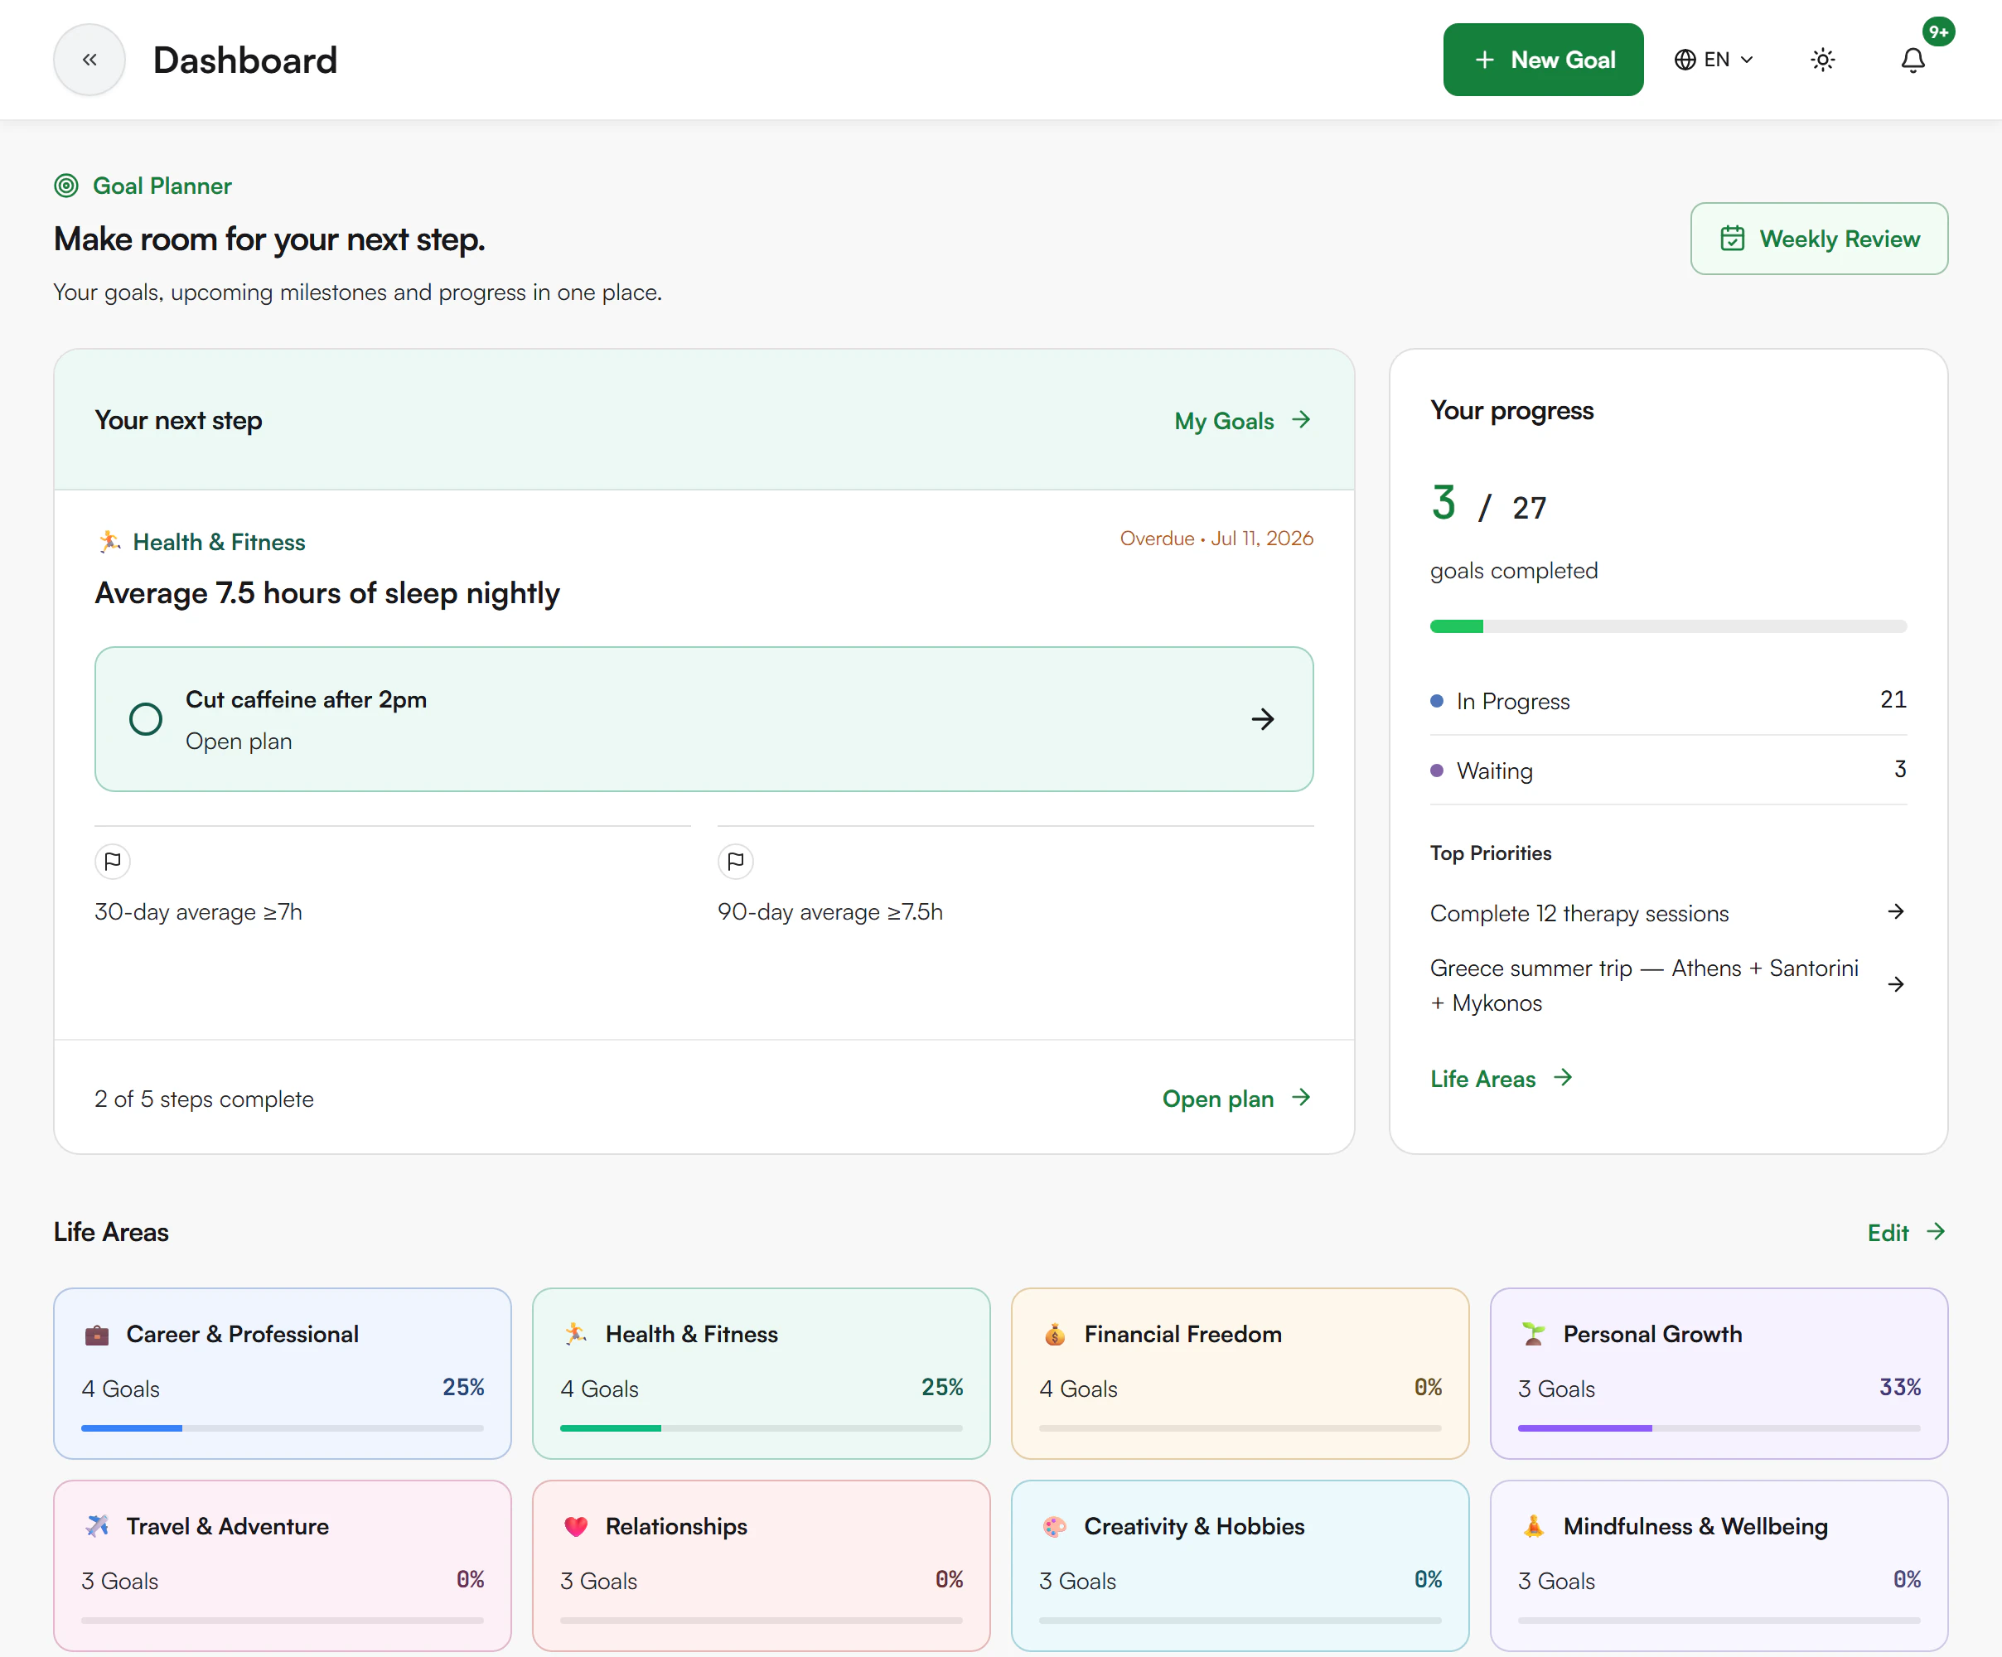This screenshot has height=1657, width=2002.
Task: Click the New Goal button
Action: [1542, 60]
